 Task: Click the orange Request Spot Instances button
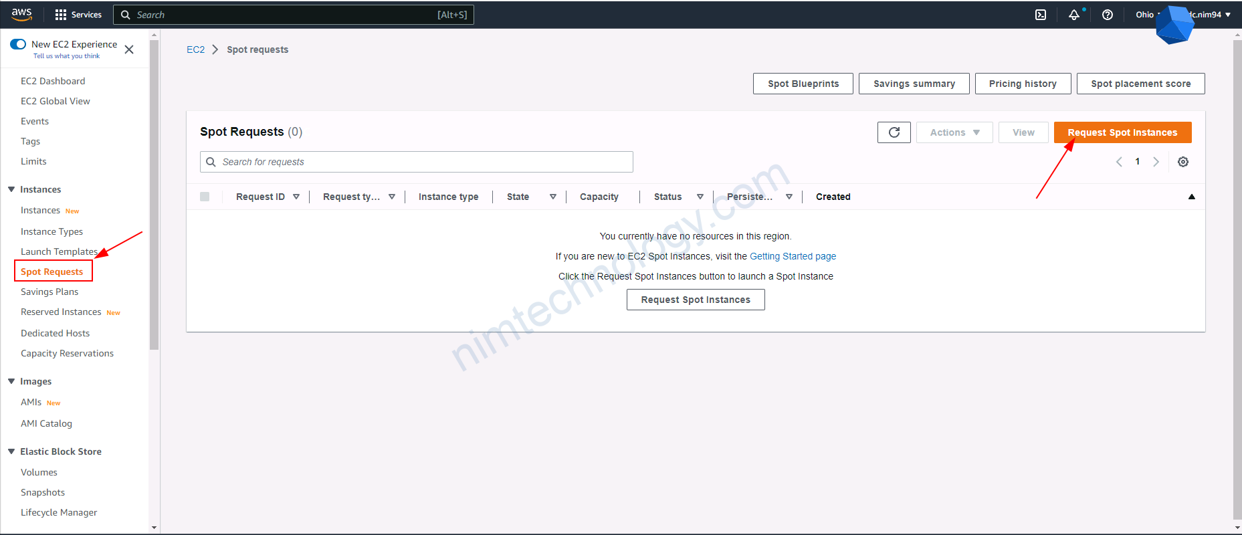point(1122,132)
